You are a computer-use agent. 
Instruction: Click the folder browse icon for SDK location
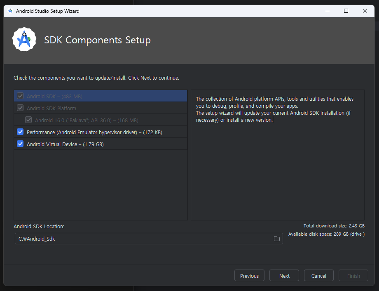276,239
